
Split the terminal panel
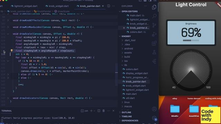point(99,111)
